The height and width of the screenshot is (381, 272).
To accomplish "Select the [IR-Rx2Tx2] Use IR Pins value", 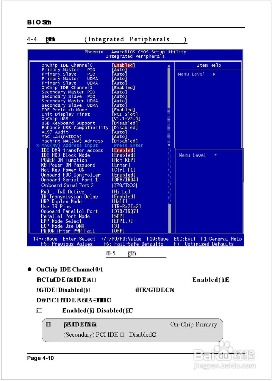I will [126, 207].
